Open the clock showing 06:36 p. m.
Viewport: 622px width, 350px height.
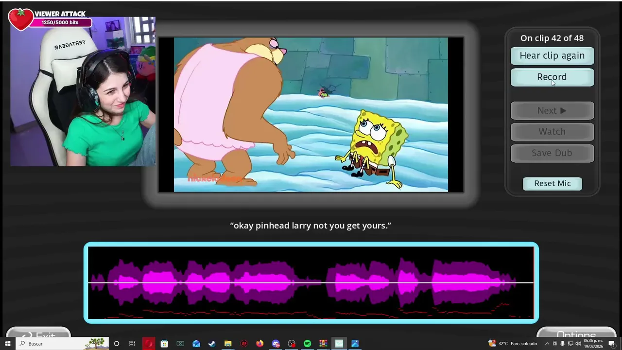(594, 344)
